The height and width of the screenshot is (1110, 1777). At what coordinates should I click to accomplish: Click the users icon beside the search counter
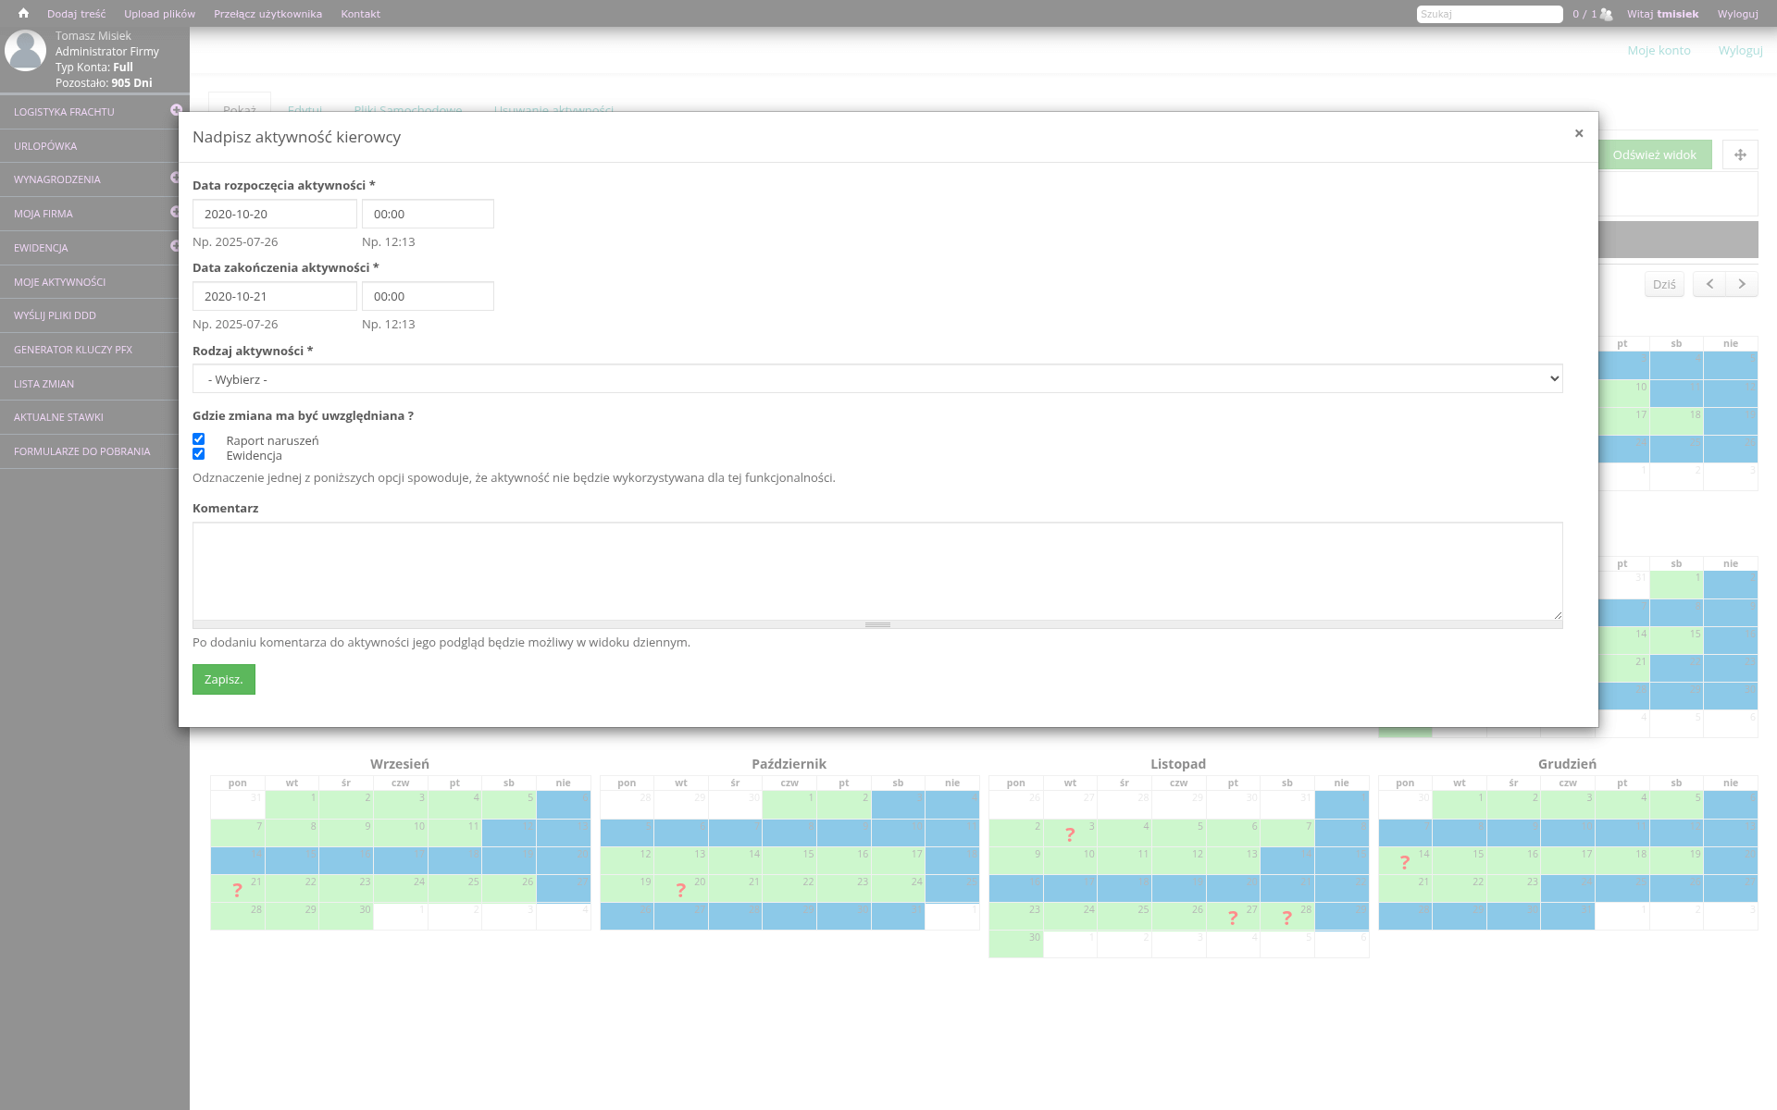point(1606,14)
